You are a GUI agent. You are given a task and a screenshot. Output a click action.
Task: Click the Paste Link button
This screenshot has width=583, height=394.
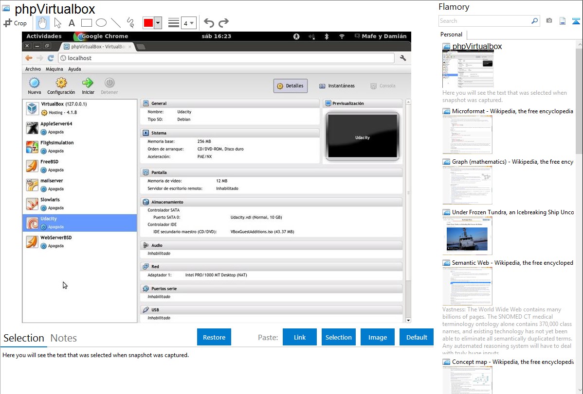point(300,337)
